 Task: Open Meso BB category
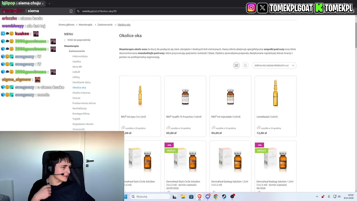[x=77, y=67]
